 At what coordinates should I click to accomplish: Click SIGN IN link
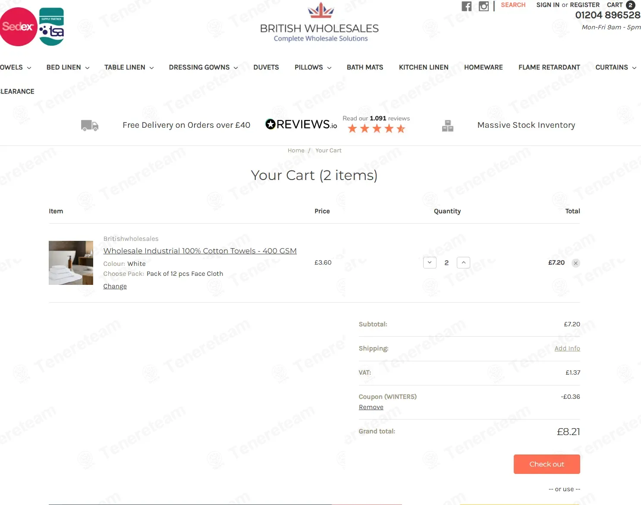(x=548, y=5)
